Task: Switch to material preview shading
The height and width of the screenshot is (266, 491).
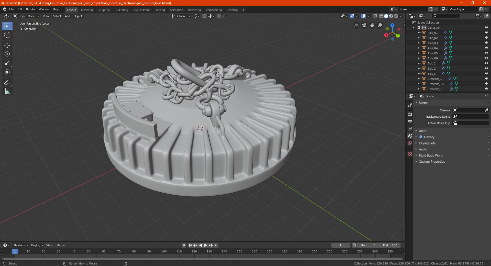Action: 391,16
